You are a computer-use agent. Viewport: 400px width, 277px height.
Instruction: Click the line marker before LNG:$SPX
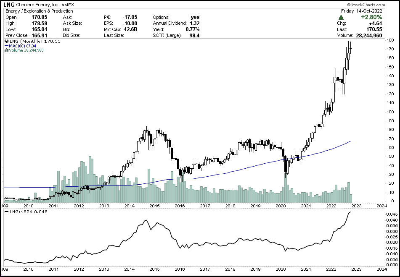(x=6, y=212)
